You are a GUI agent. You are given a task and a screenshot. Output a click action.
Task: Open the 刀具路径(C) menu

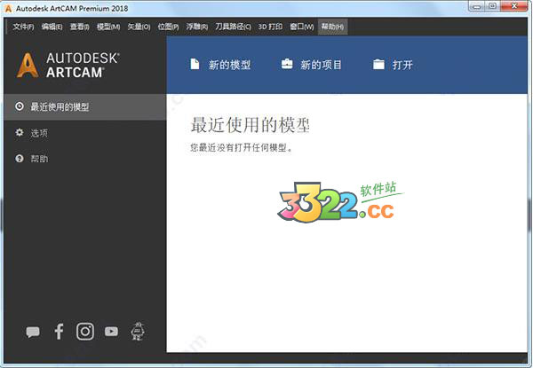[233, 27]
